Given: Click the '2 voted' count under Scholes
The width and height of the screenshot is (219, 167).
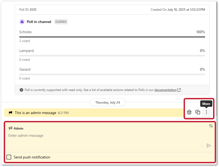Looking at the screenshot, I should pyautogui.click(x=25, y=41).
